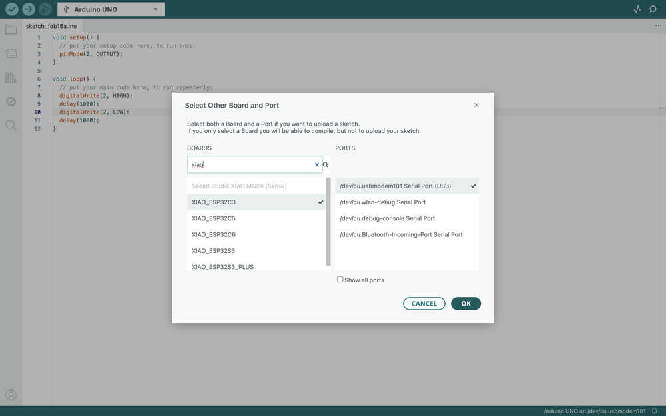The width and height of the screenshot is (666, 416).
Task: Click the pinMode(2, OUTPUT); code line
Action: [x=91, y=54]
